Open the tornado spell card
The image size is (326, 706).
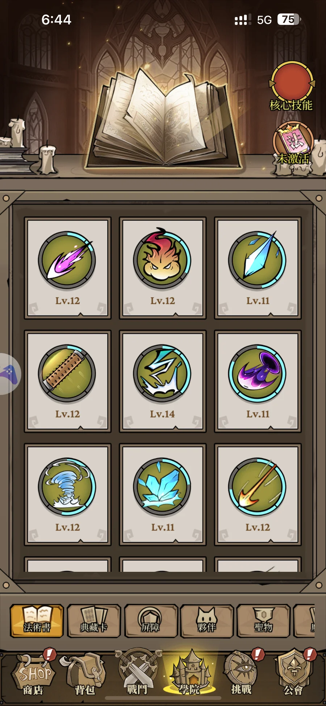click(67, 495)
